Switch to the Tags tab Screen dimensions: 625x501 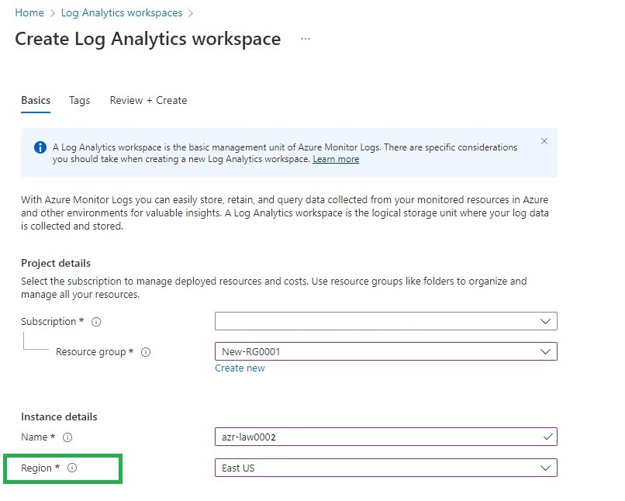79,100
